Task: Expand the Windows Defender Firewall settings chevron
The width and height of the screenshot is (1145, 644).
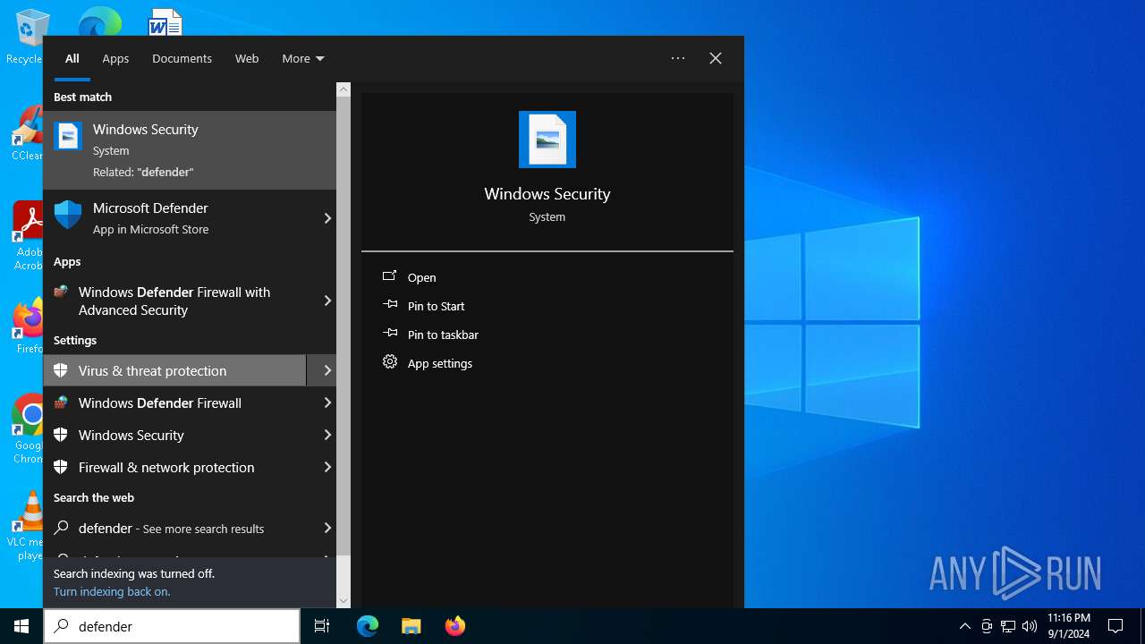Action: pos(327,402)
